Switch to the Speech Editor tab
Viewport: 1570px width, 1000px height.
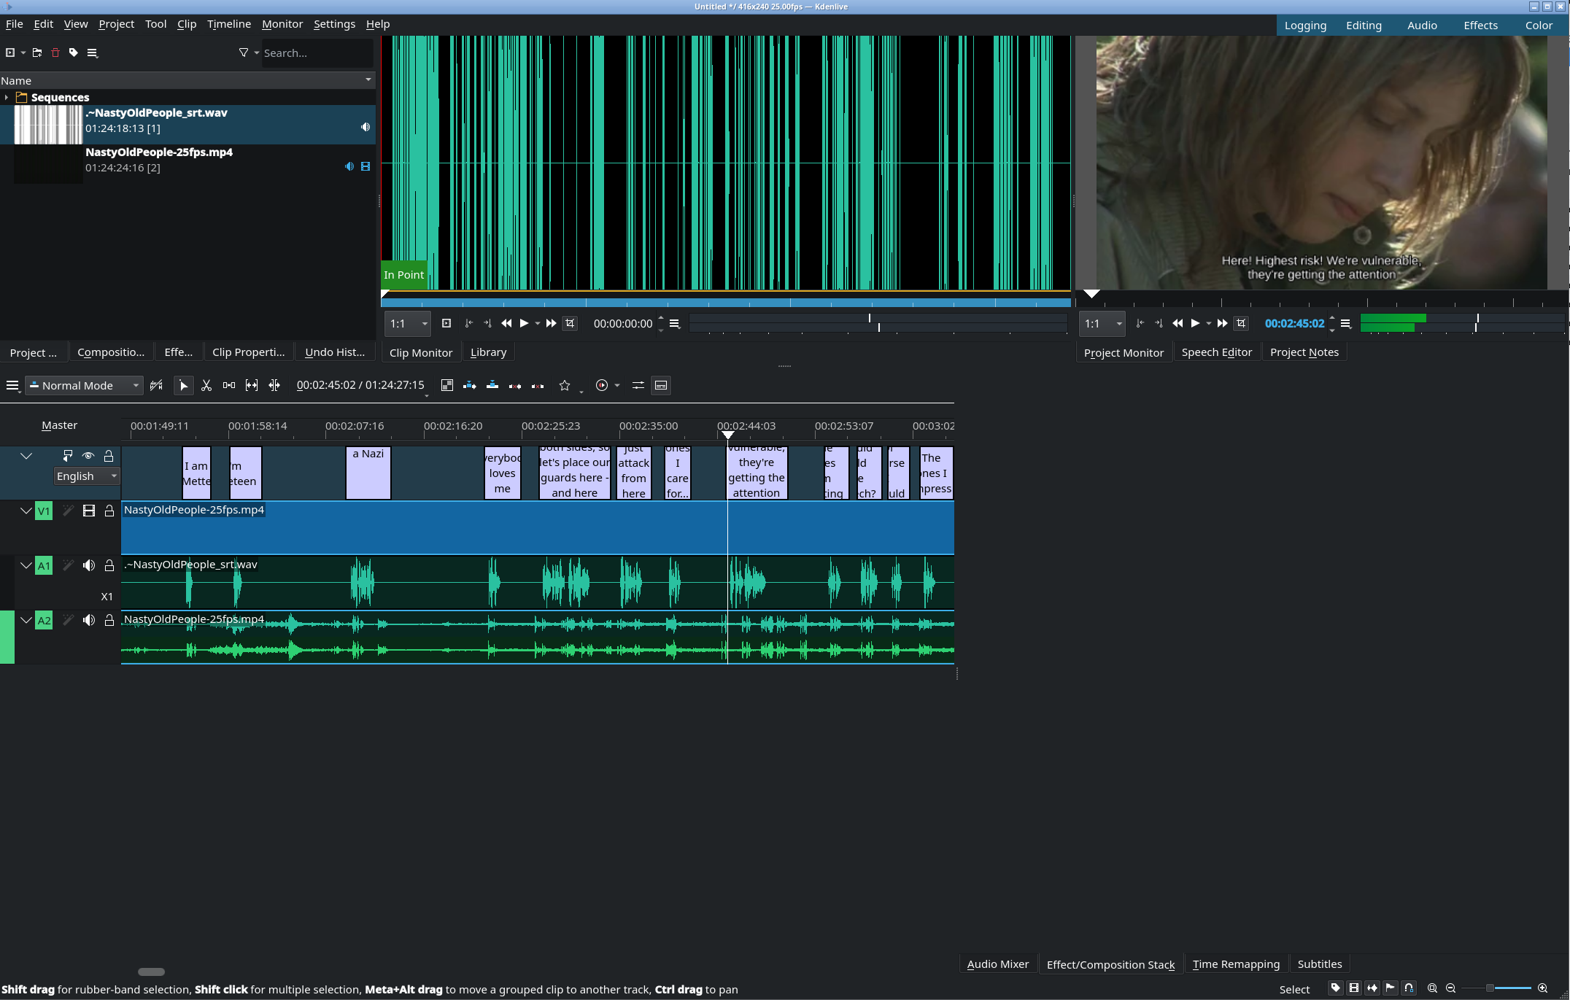click(1216, 352)
